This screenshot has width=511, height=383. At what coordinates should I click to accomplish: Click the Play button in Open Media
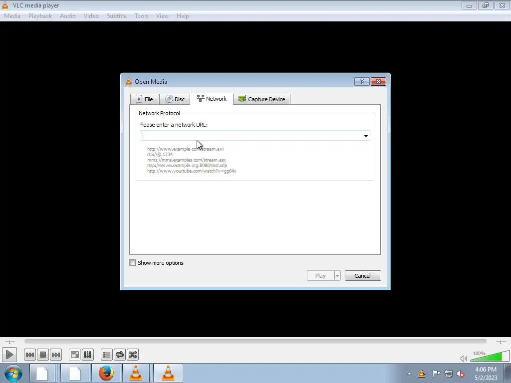[320, 275]
